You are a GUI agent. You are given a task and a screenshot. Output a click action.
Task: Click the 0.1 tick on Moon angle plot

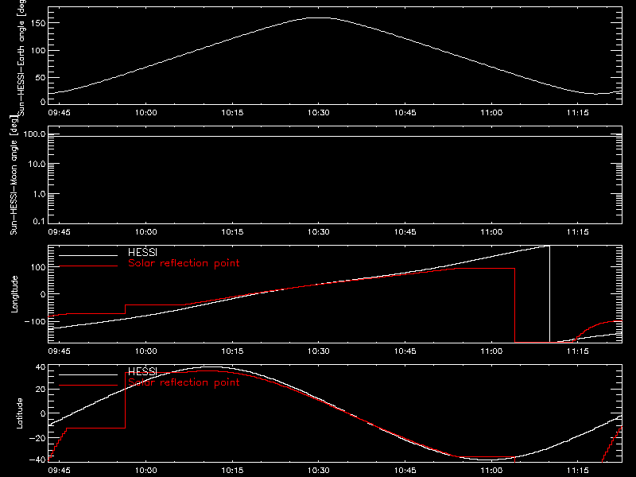tap(39, 221)
